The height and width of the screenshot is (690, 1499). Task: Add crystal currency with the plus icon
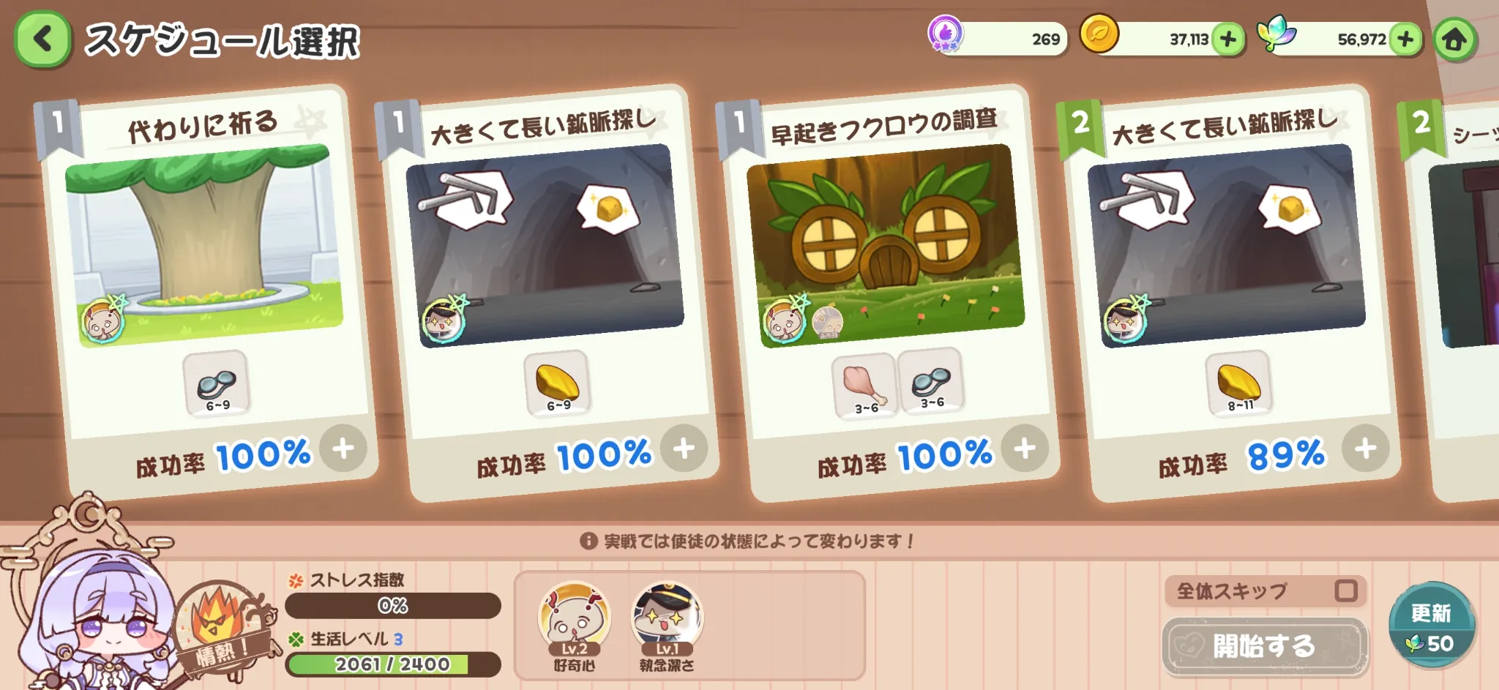point(1405,39)
